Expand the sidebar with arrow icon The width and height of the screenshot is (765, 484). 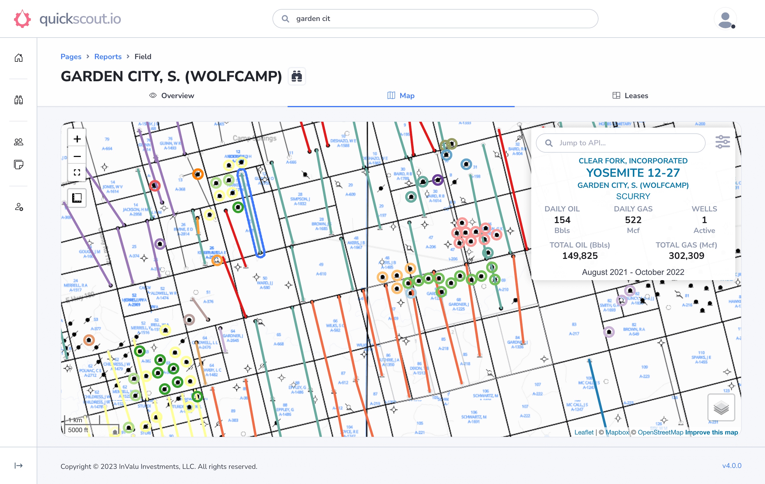[x=19, y=466]
